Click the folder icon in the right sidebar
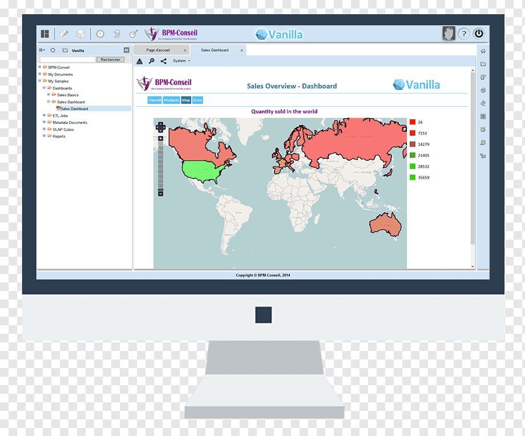This screenshot has width=525, height=436. coord(483,64)
